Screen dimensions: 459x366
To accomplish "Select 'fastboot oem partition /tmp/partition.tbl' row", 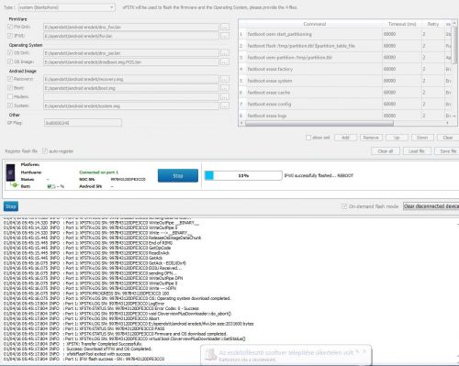I will pyautogui.click(x=345, y=58).
